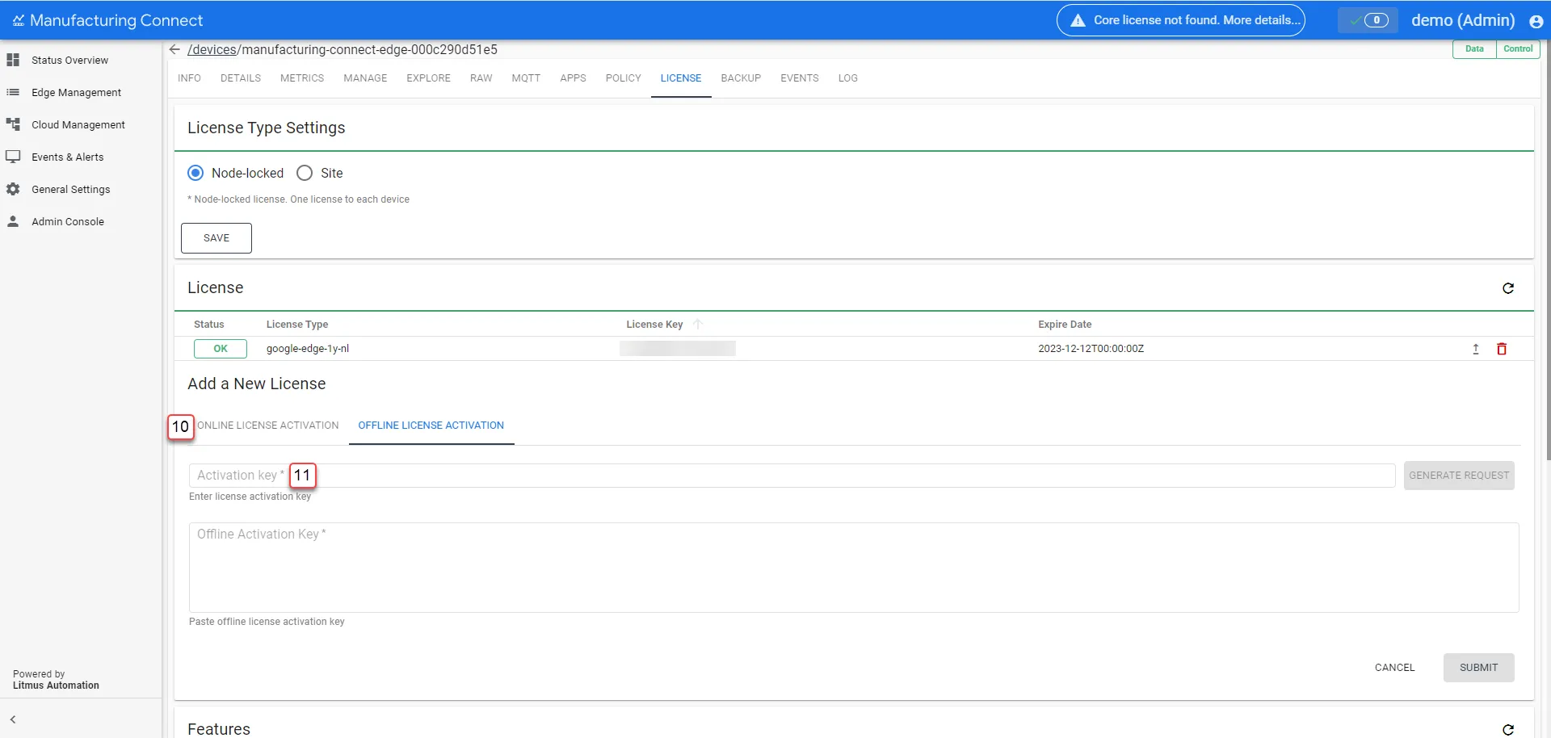Click the back arrow next to the devices path
1551x738 pixels.
pyautogui.click(x=174, y=49)
